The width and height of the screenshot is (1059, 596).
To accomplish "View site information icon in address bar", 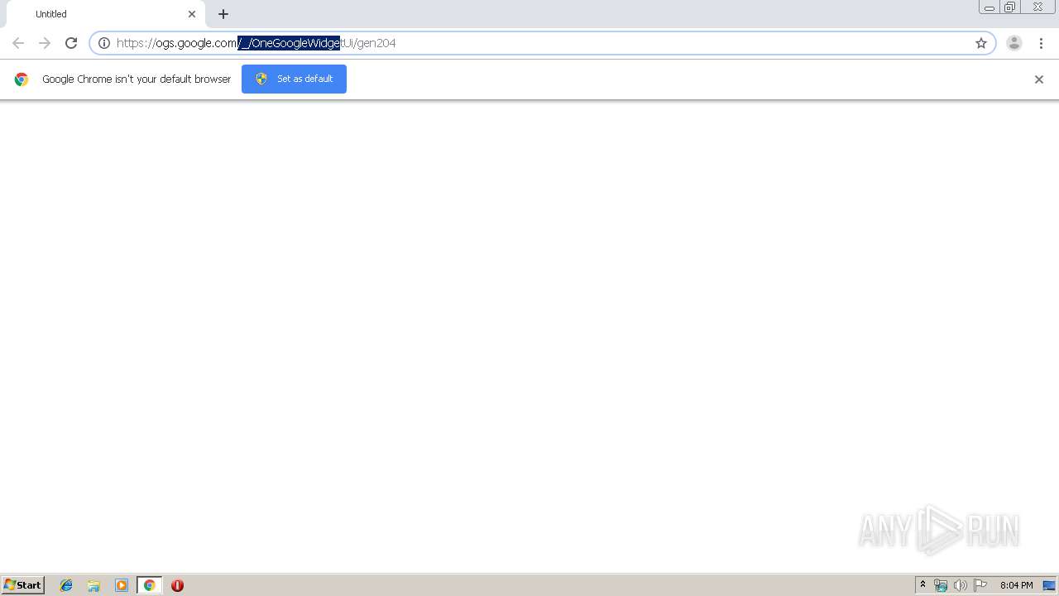I will click(x=104, y=43).
